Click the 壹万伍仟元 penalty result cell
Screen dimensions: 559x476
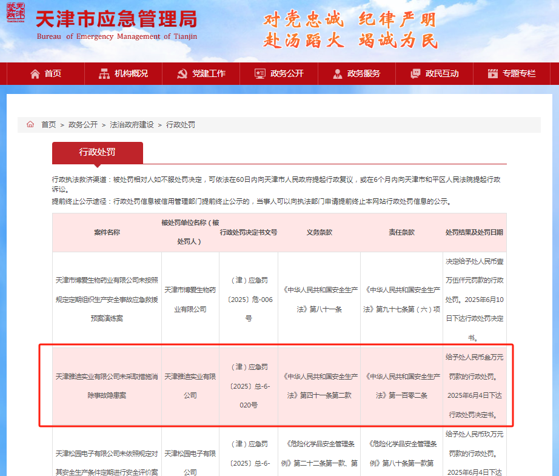coord(474,300)
